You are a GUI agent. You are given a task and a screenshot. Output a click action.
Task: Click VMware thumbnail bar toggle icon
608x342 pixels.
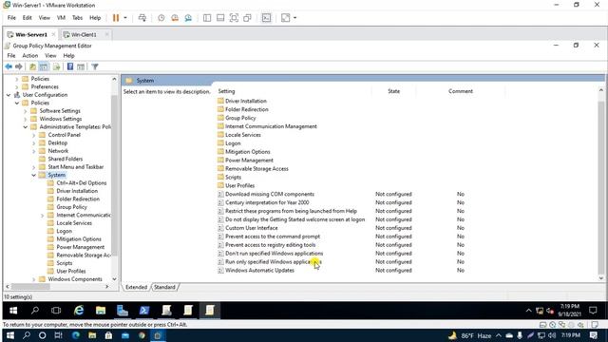coord(220,18)
